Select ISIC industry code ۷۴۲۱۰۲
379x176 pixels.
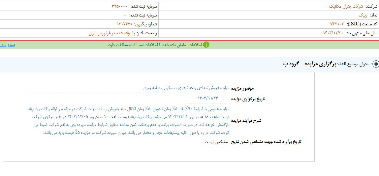[x=337, y=24]
